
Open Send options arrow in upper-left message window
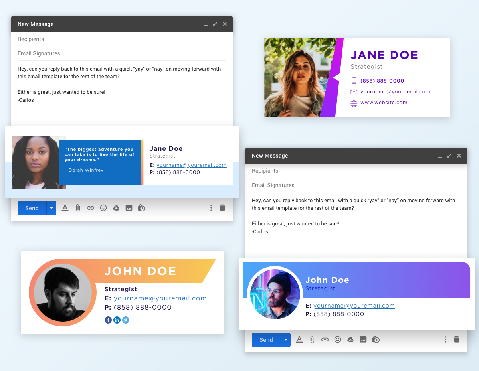click(x=51, y=208)
